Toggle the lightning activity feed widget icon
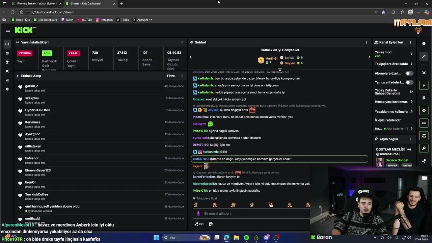This screenshot has height=243, width=432. click(x=424, y=85)
